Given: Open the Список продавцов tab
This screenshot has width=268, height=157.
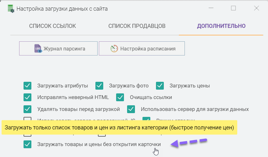Looking at the screenshot, I should 137,26.
